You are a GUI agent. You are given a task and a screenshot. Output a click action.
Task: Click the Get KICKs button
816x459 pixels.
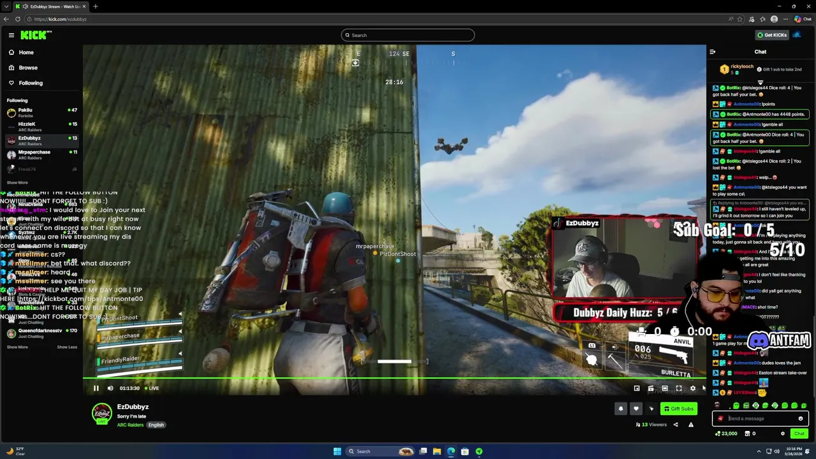point(772,35)
